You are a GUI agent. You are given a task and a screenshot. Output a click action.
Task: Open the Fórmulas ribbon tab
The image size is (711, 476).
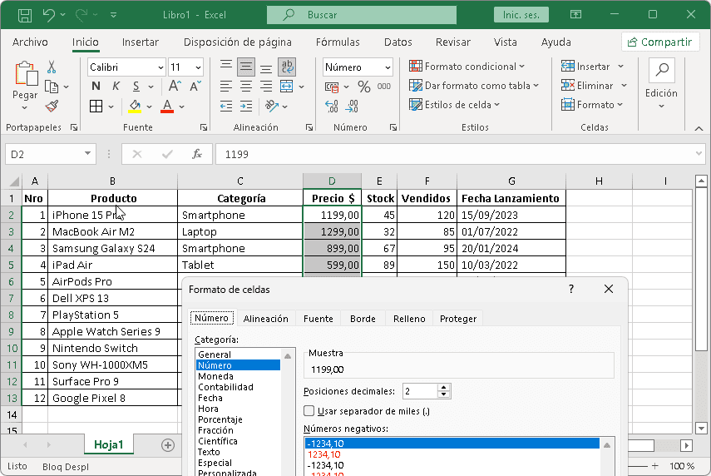[338, 42]
